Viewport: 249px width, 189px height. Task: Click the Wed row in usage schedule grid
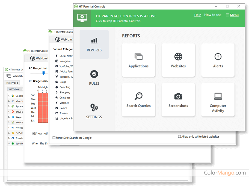point(43,108)
